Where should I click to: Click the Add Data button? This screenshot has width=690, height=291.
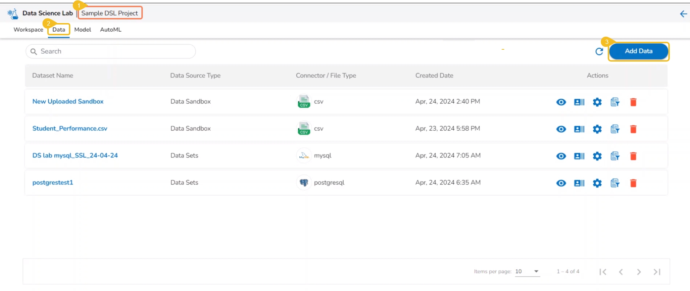638,51
